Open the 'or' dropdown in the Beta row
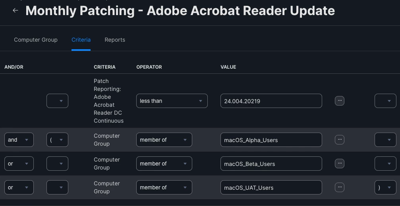Image resolution: width=400 pixels, height=206 pixels. (x=19, y=164)
